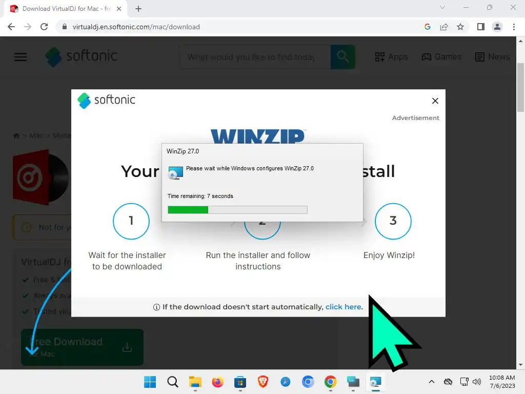Image resolution: width=525 pixels, height=394 pixels.
Task: Click the WinZip installer progress bar
Action: pos(237,210)
